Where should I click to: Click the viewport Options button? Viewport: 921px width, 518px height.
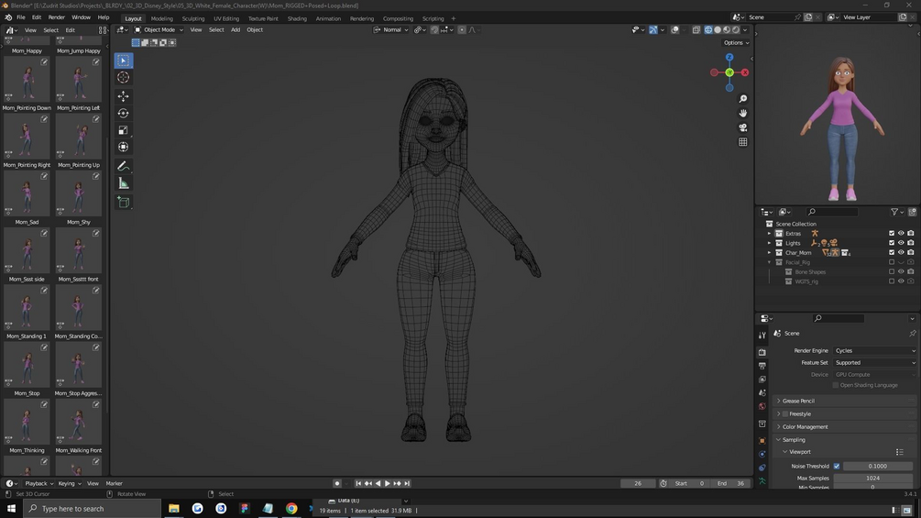coord(735,43)
